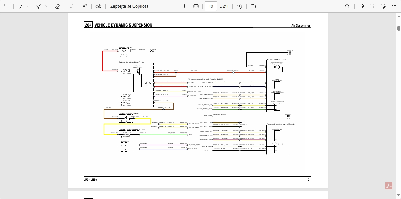
Task: Start the read aloud feature
Action: point(85,6)
